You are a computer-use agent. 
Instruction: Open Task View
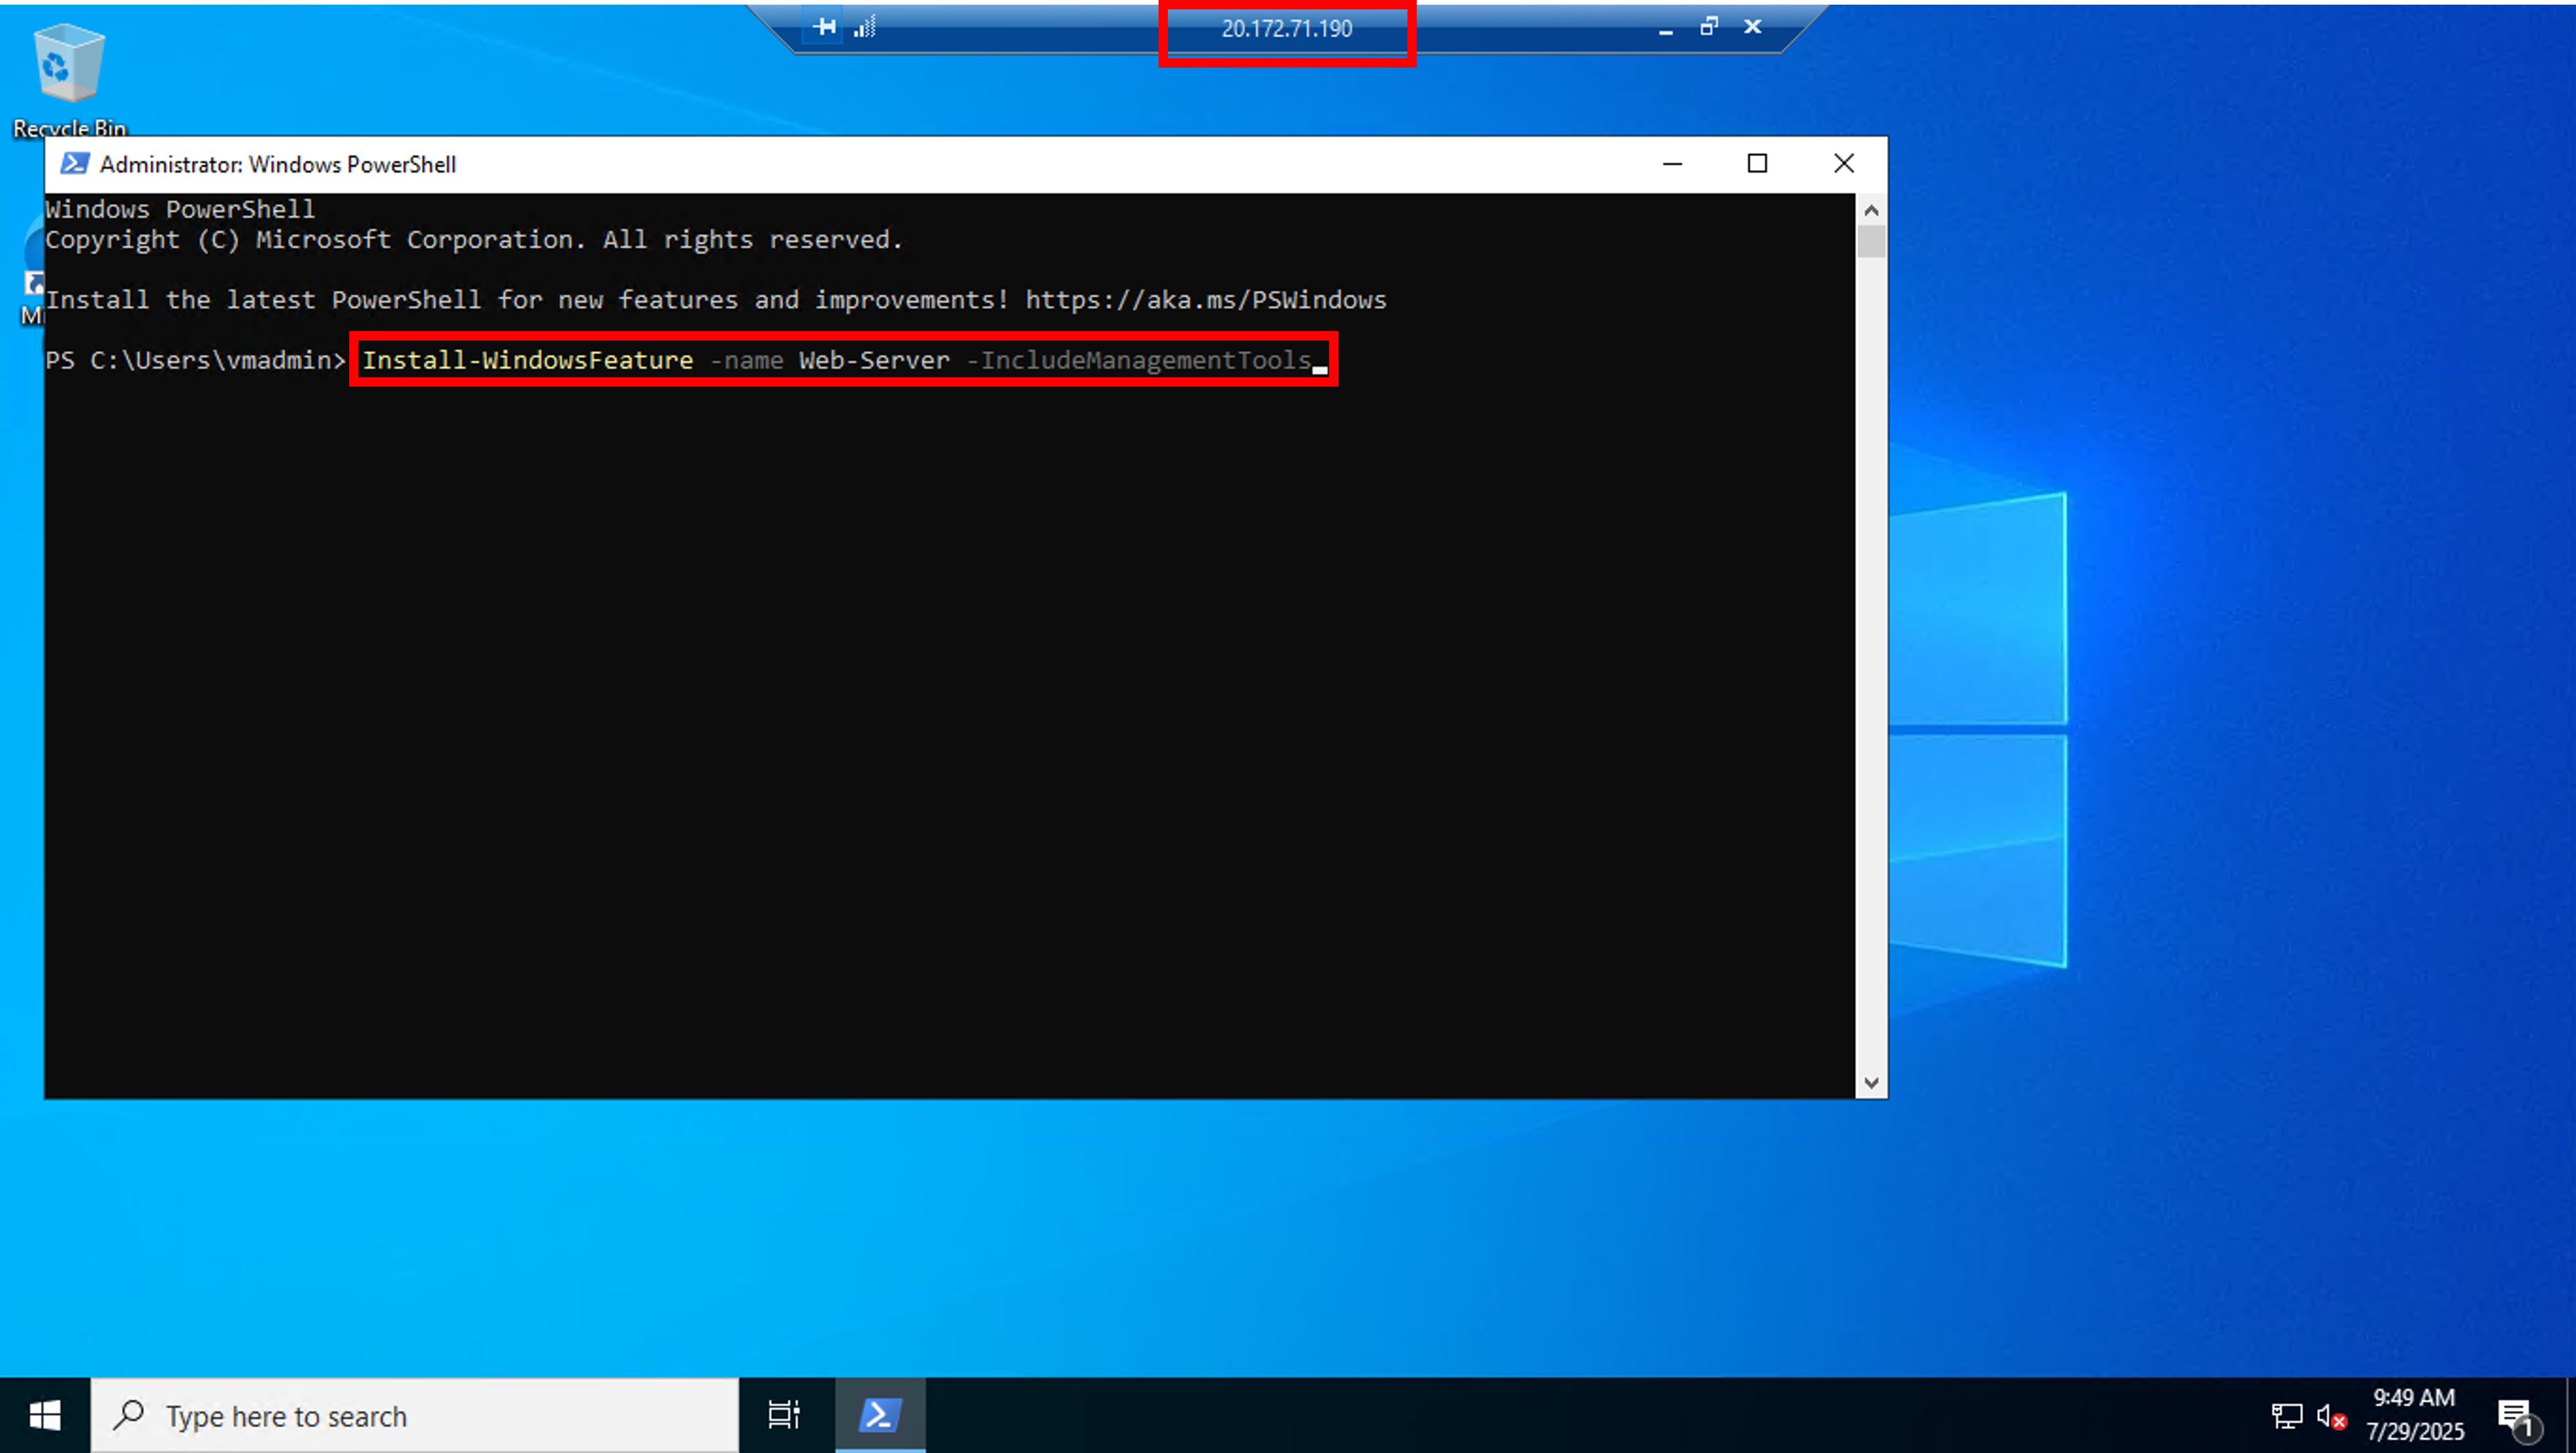[x=783, y=1414]
